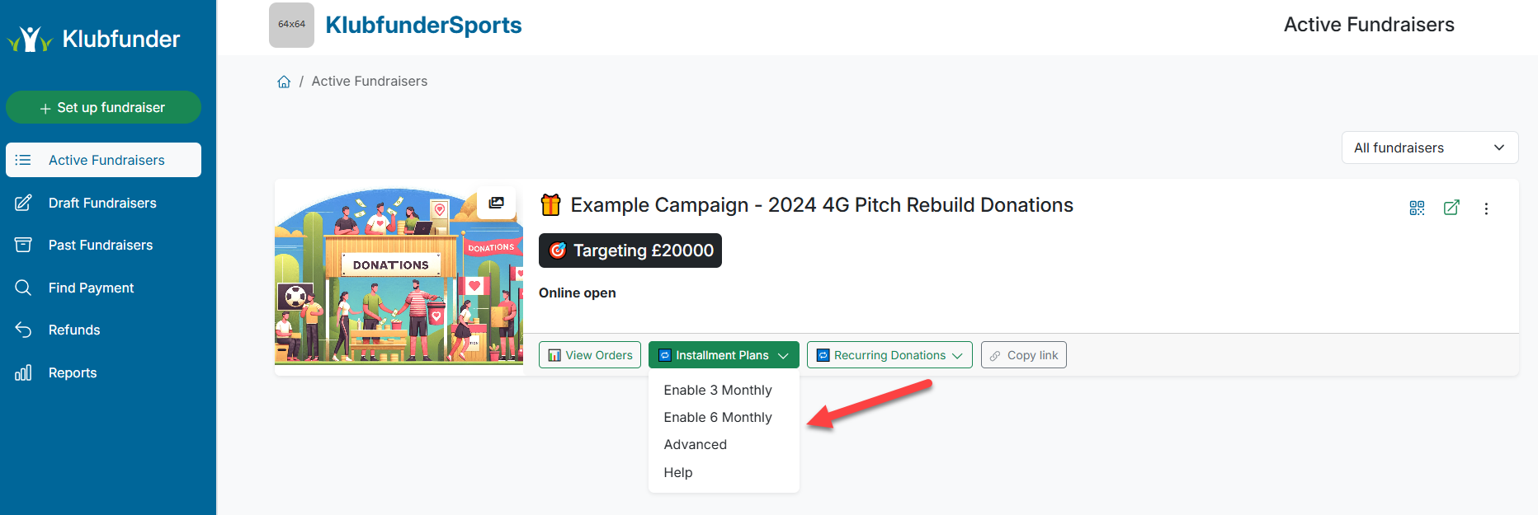Click the Copy link button
The image size is (1538, 515).
coord(1023,355)
